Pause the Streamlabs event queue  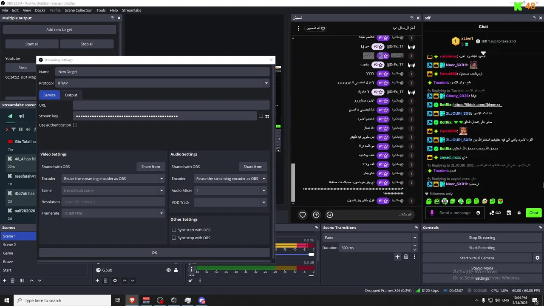[20, 129]
